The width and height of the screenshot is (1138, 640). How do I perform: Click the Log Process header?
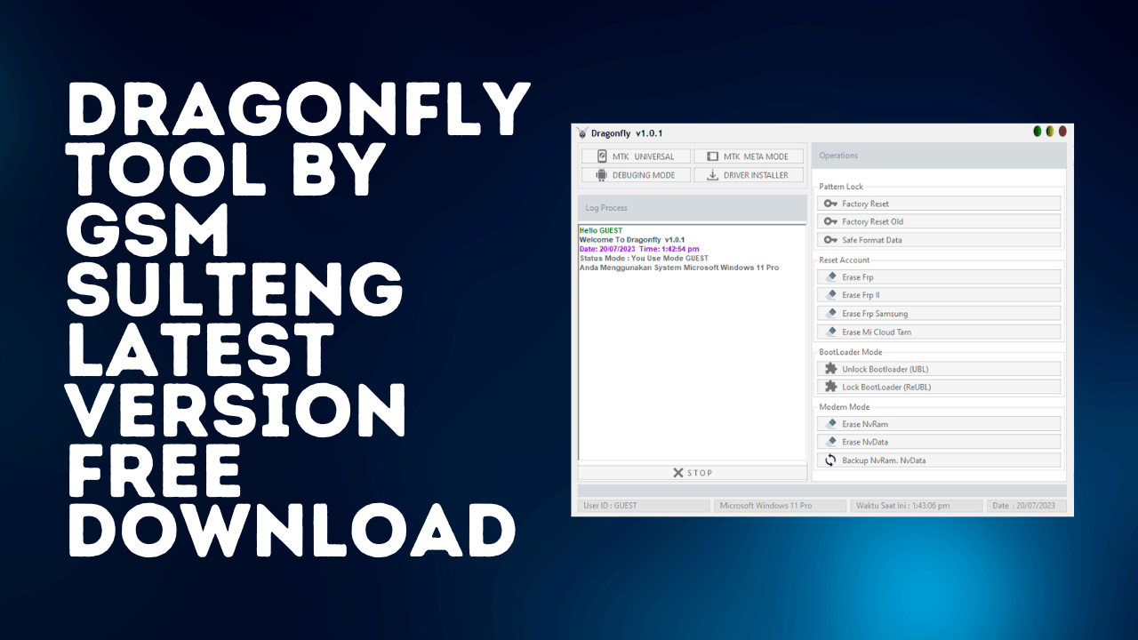(693, 208)
